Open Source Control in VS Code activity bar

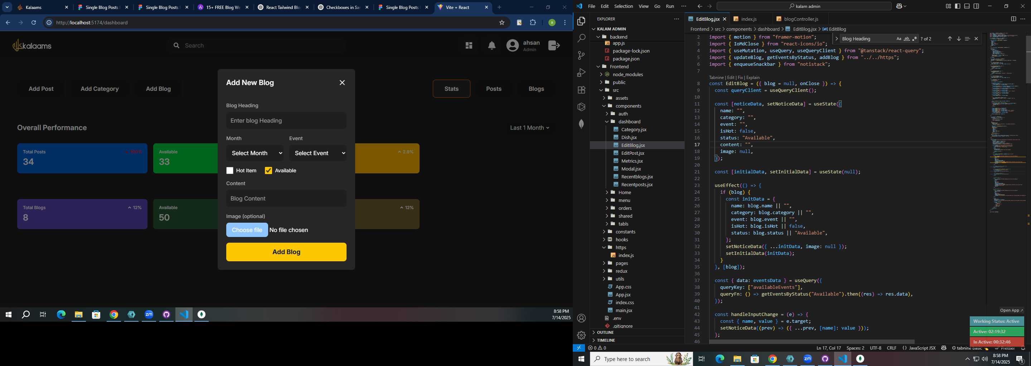[581, 55]
